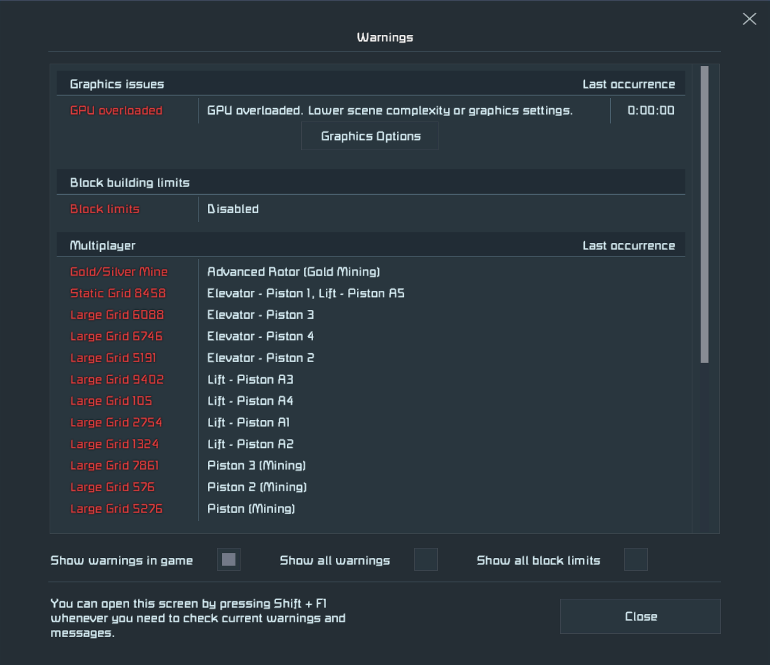
Task: Click Large Grid 5276 entry
Action: point(116,509)
